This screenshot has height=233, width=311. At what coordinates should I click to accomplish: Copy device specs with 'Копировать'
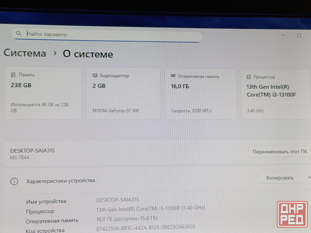[280, 178]
